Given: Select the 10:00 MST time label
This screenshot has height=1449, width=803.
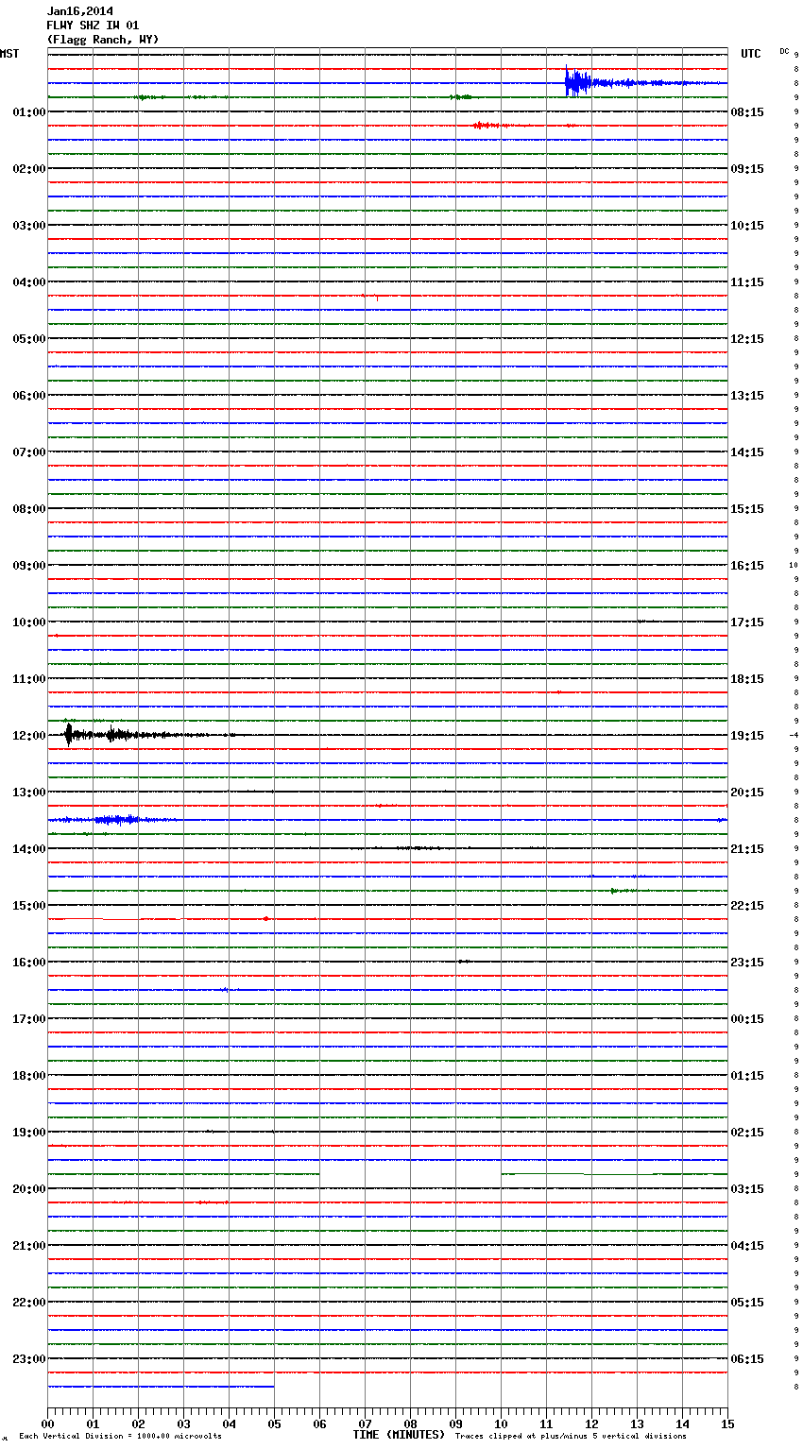Looking at the screenshot, I should (29, 622).
